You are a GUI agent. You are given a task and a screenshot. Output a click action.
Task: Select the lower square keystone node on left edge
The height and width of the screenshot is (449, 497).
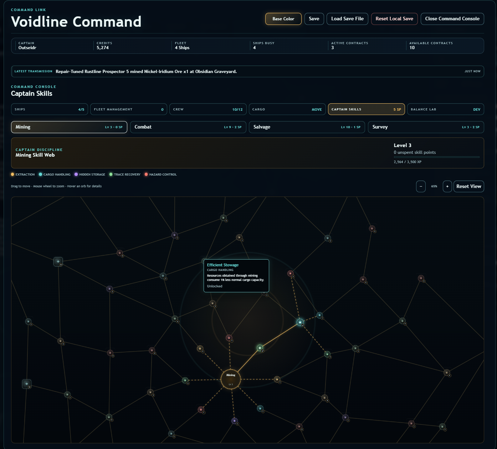click(x=27, y=384)
